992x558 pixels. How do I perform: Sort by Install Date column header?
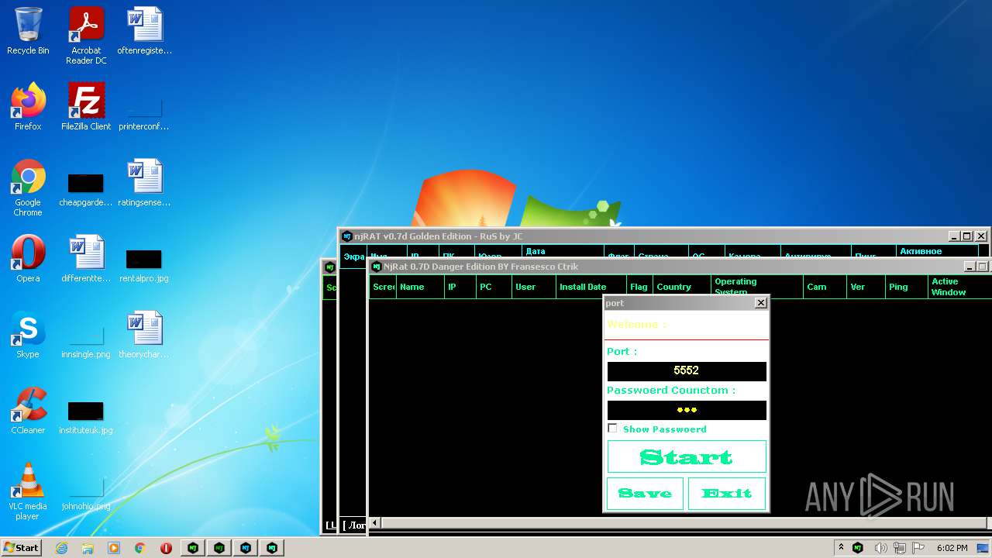(591, 287)
